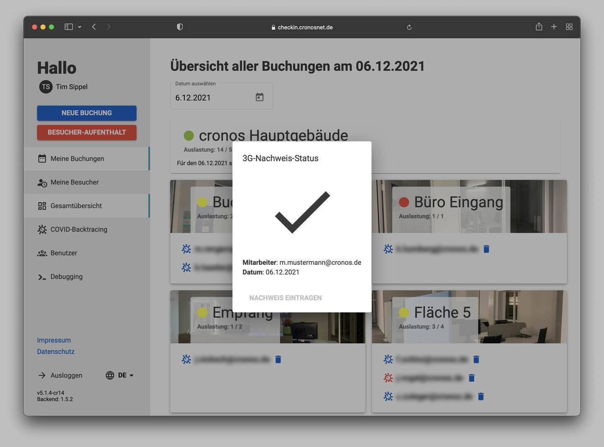The image size is (604, 447).
Task: Expand the Safari sidebar options chevron
Action: pos(79,27)
